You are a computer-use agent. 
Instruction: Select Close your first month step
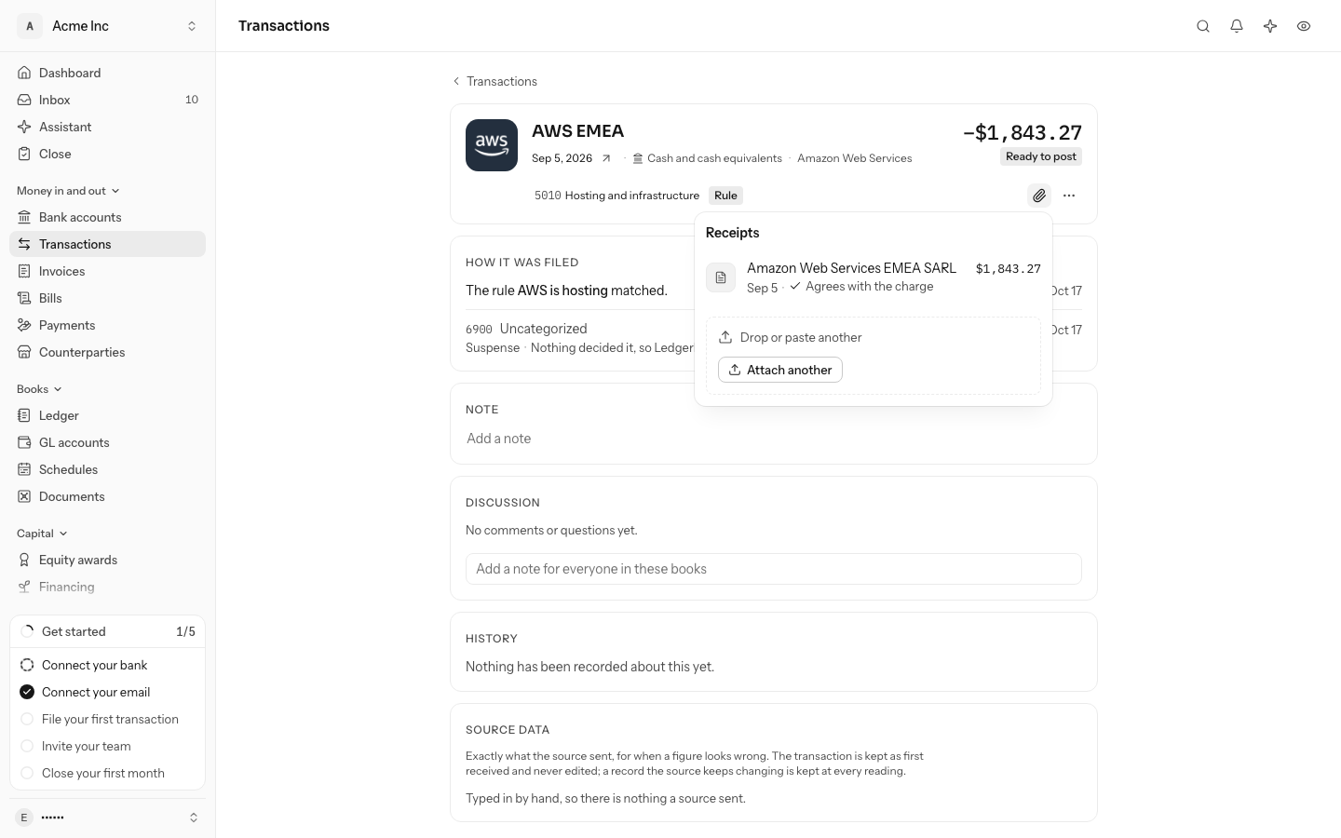(108, 773)
